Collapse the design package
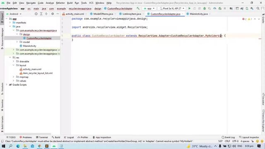Viewport: 265px width, 149px height. pyautogui.click(x=17, y=34)
